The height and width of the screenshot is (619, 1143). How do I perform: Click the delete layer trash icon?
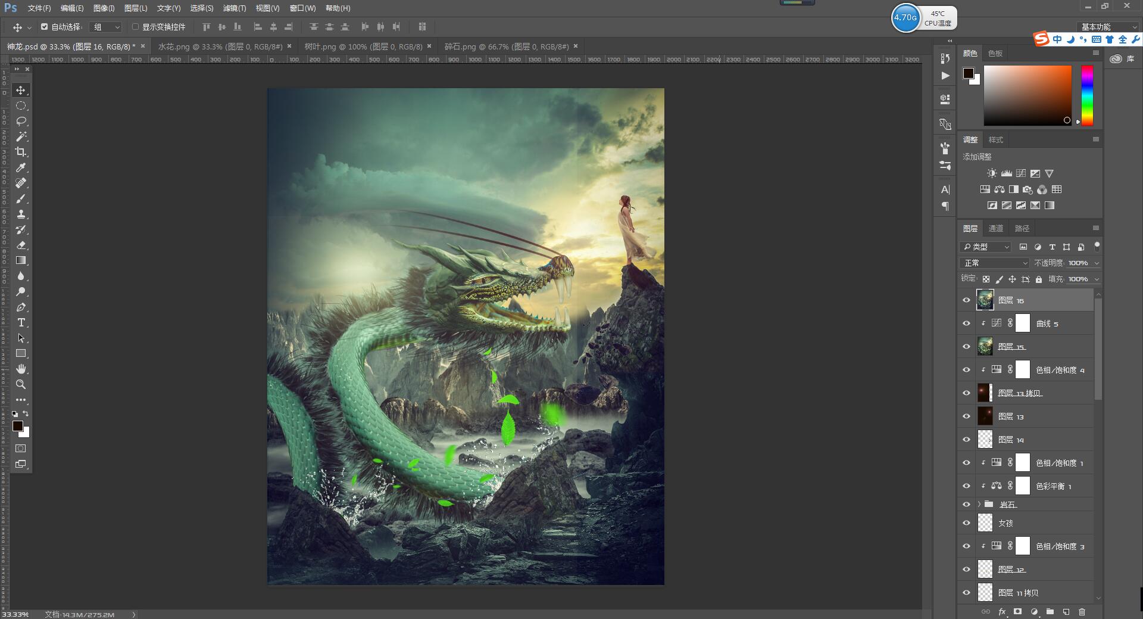[1082, 612]
